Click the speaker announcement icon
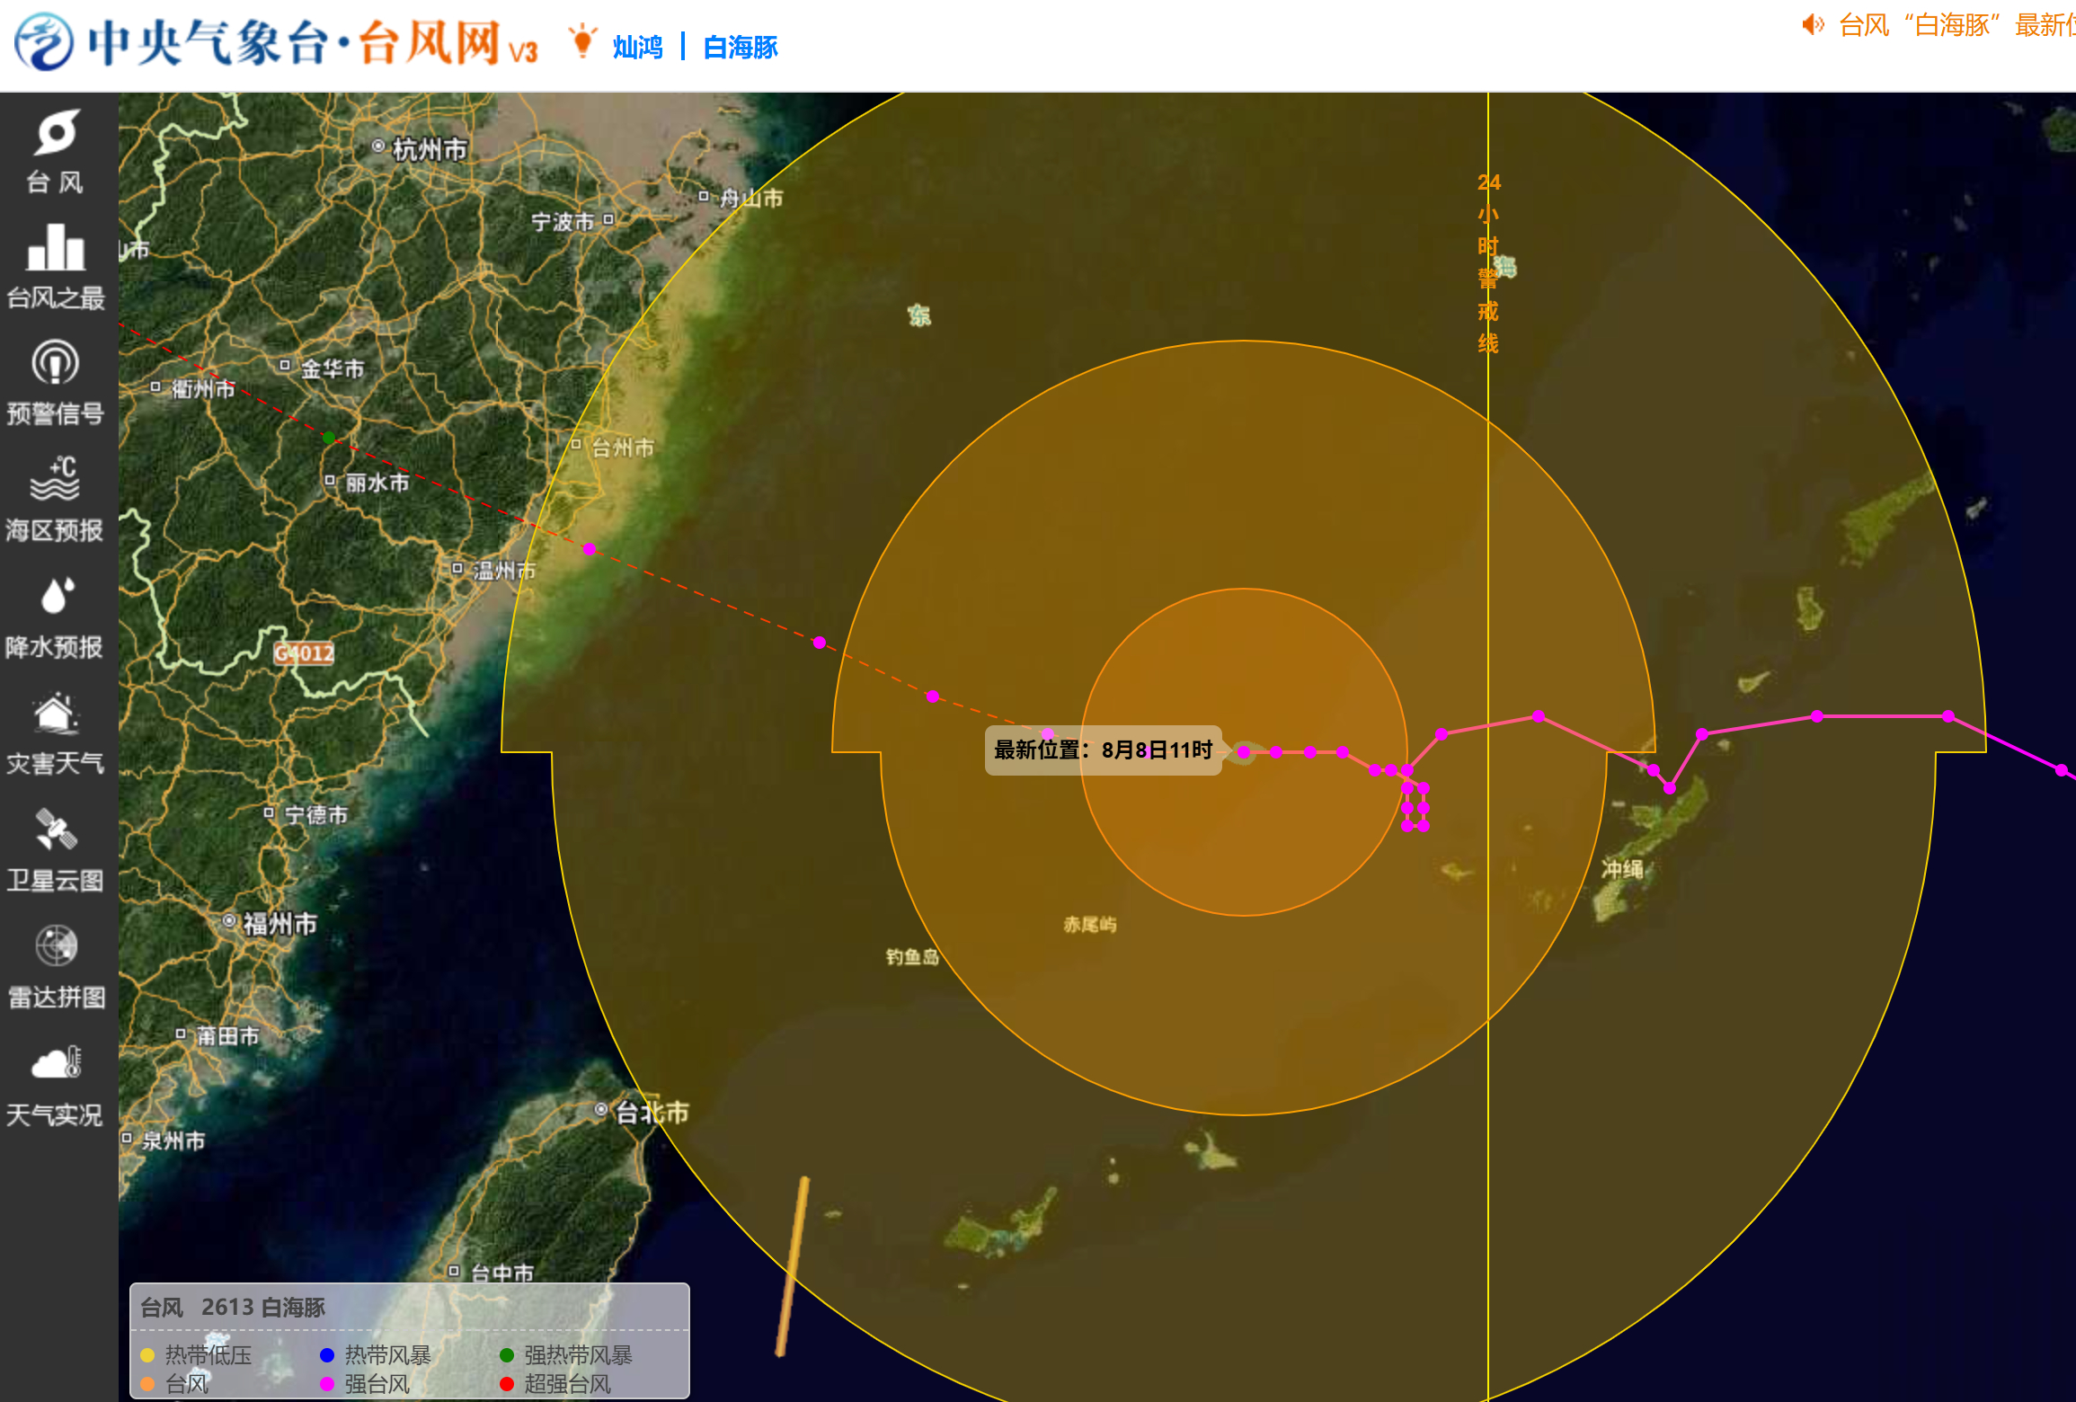This screenshot has height=1402, width=2076. click(1814, 24)
